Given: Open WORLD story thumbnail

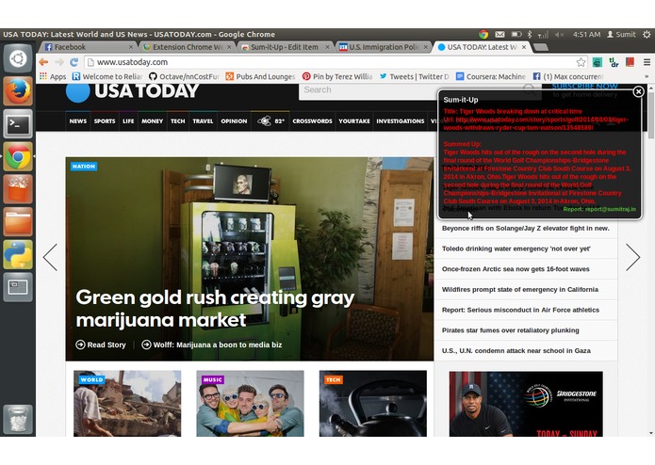Looking at the screenshot, I should click(127, 404).
